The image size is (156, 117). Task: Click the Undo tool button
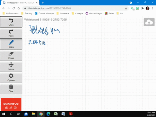tap(11, 22)
